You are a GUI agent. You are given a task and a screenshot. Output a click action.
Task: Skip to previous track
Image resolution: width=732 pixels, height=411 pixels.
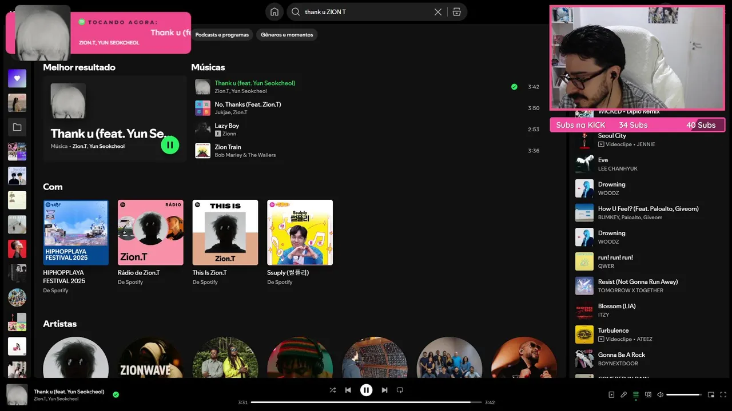pos(348,390)
